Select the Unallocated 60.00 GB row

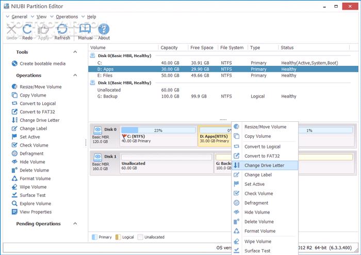pos(223,90)
